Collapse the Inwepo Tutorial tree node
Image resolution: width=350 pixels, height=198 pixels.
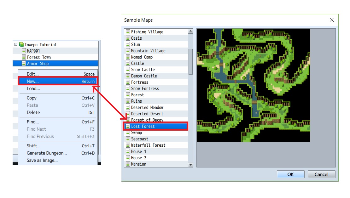(x=16, y=44)
